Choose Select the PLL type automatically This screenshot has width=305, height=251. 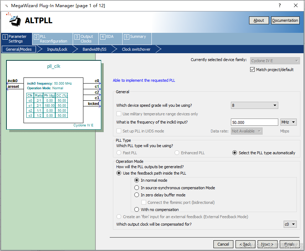(234, 153)
